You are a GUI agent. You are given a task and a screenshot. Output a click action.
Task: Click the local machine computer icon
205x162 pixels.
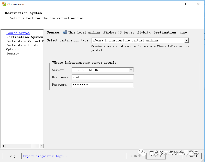(65, 32)
